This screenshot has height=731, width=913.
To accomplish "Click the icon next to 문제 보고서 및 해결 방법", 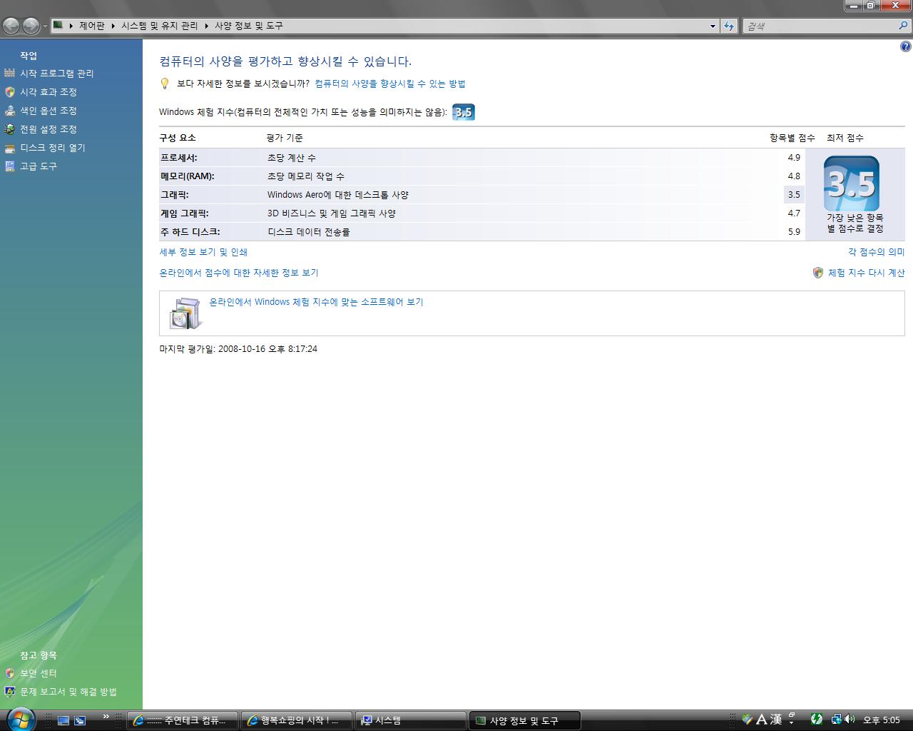I will [9, 692].
